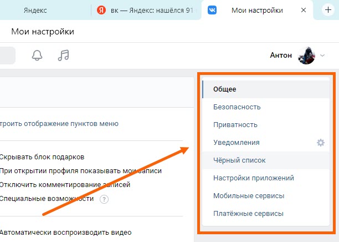Screen dimensions: 339x242
Task: Switch to the Яндекс browser tab
Action: (35, 11)
